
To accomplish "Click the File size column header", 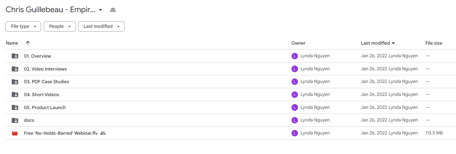I will (x=434, y=43).
